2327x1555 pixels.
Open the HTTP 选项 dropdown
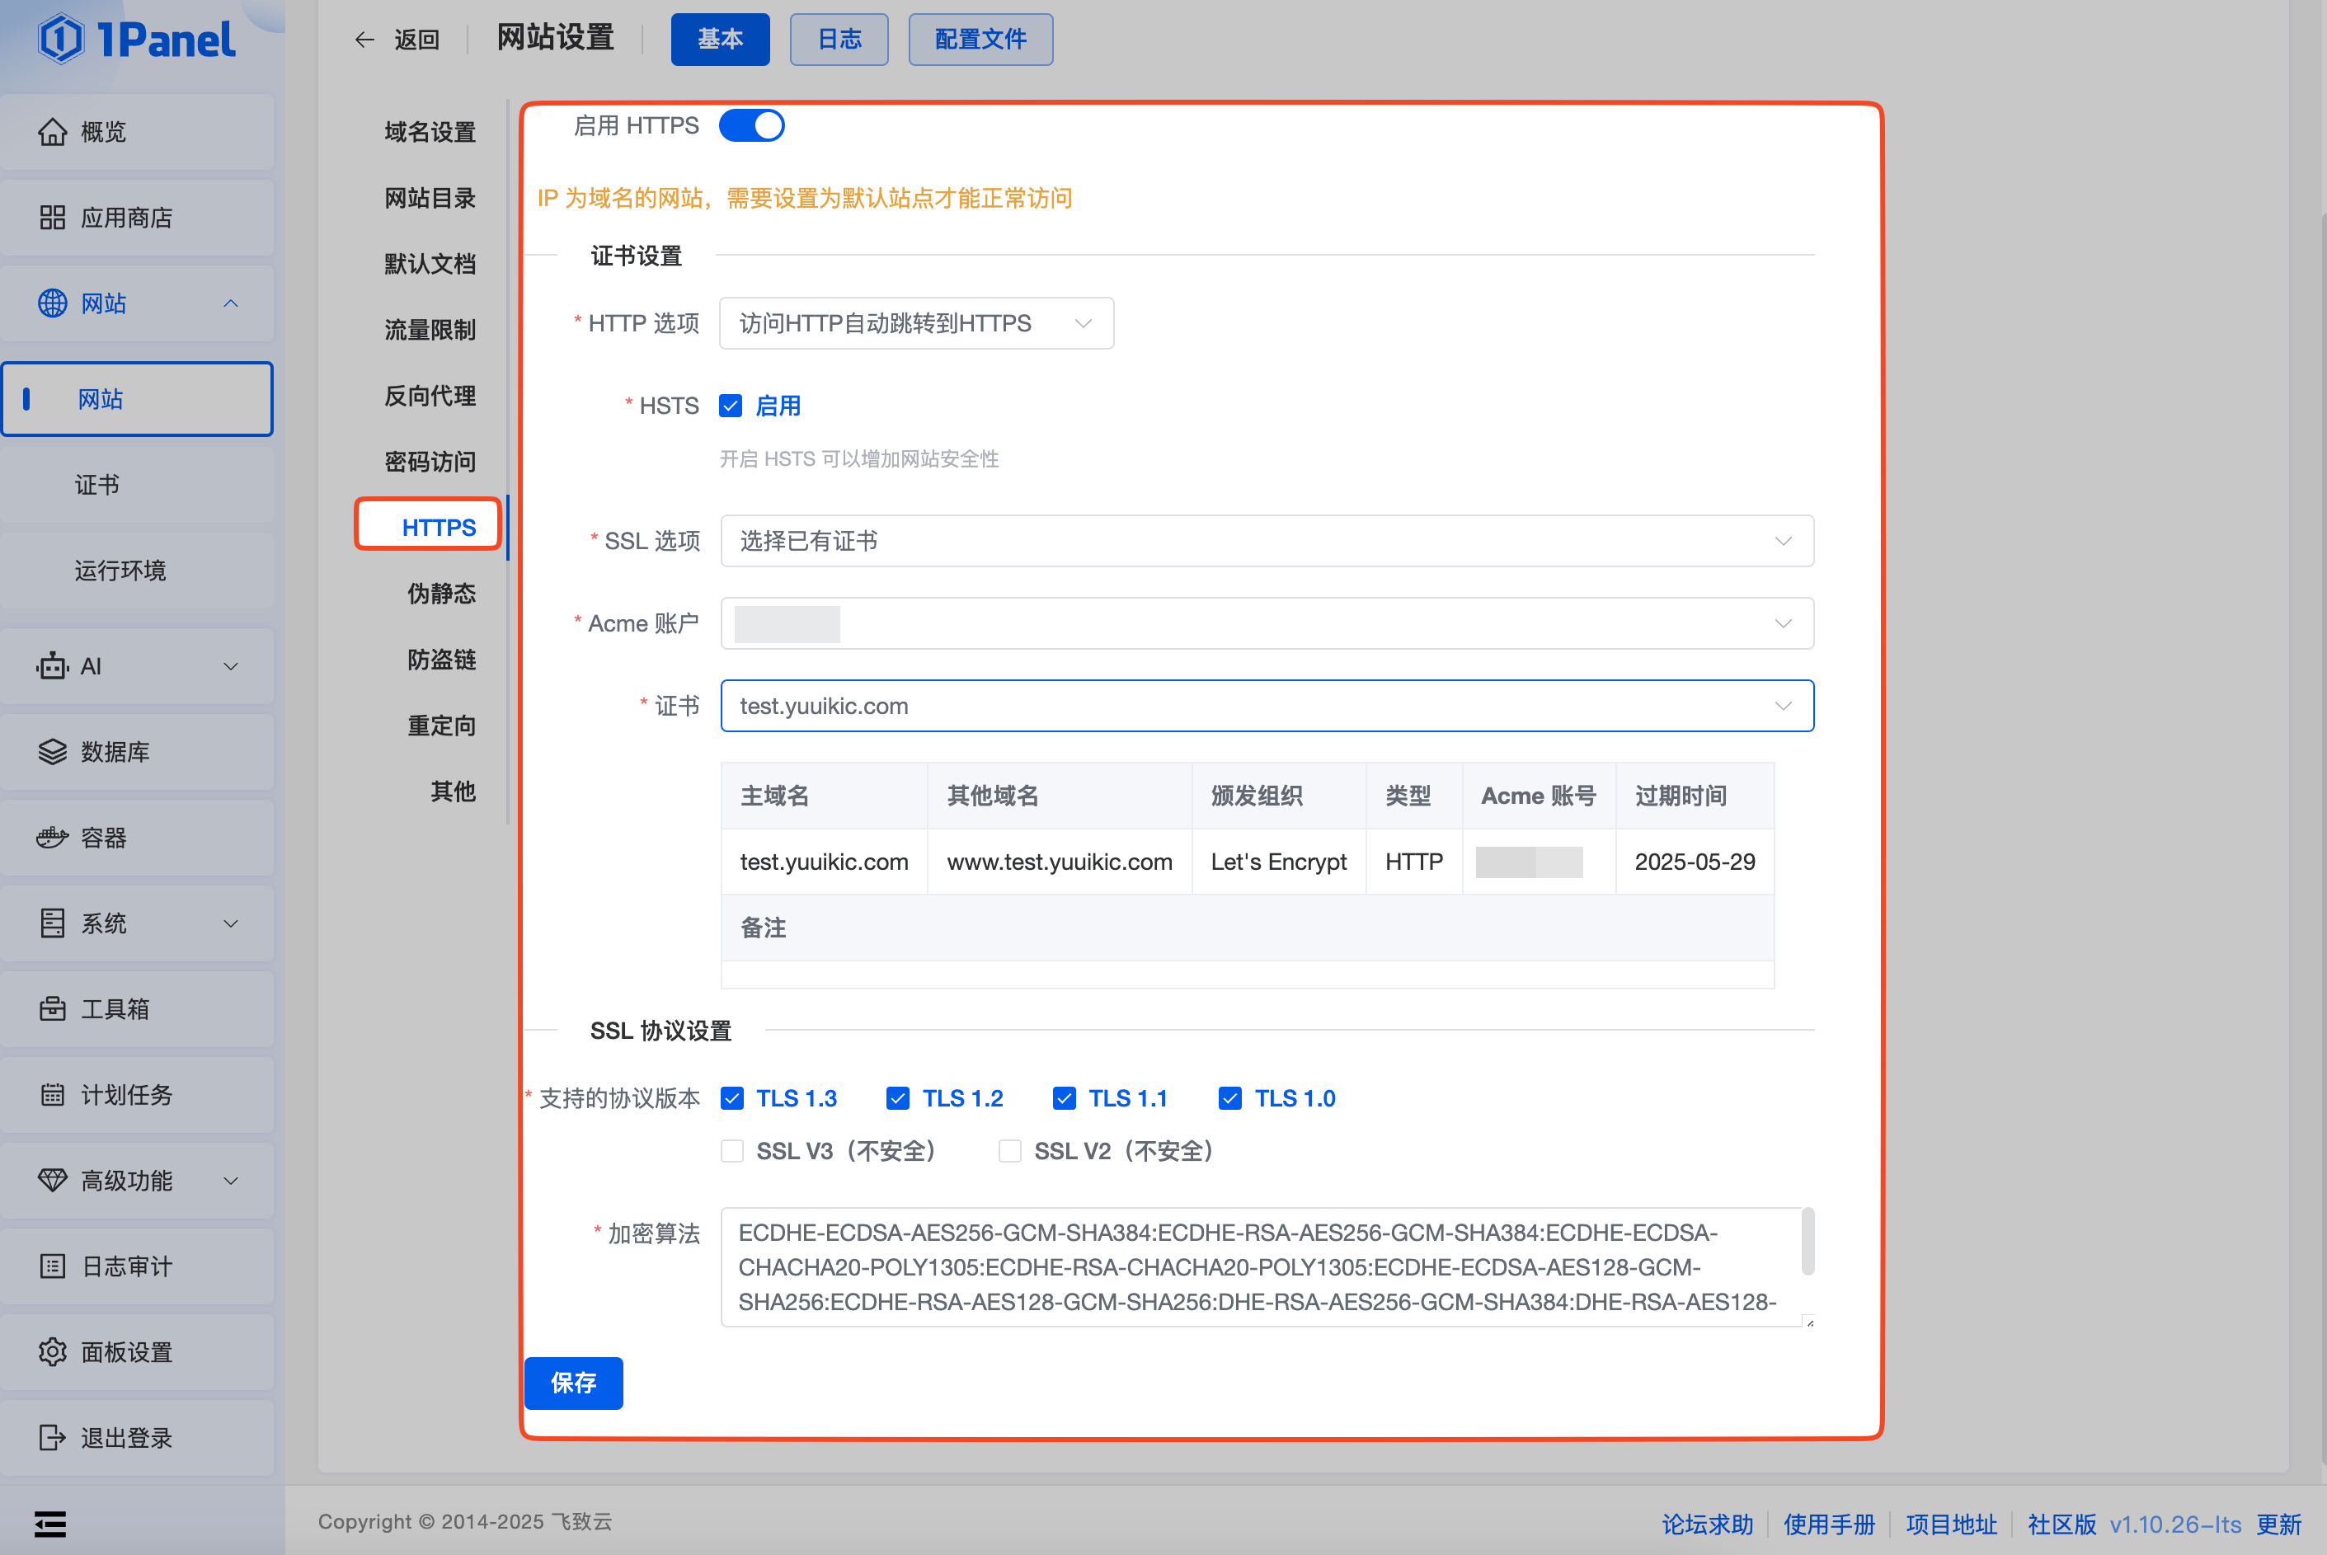coord(915,323)
